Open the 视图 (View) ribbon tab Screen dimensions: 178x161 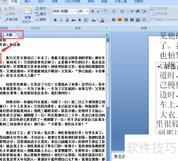[x=104, y=1]
